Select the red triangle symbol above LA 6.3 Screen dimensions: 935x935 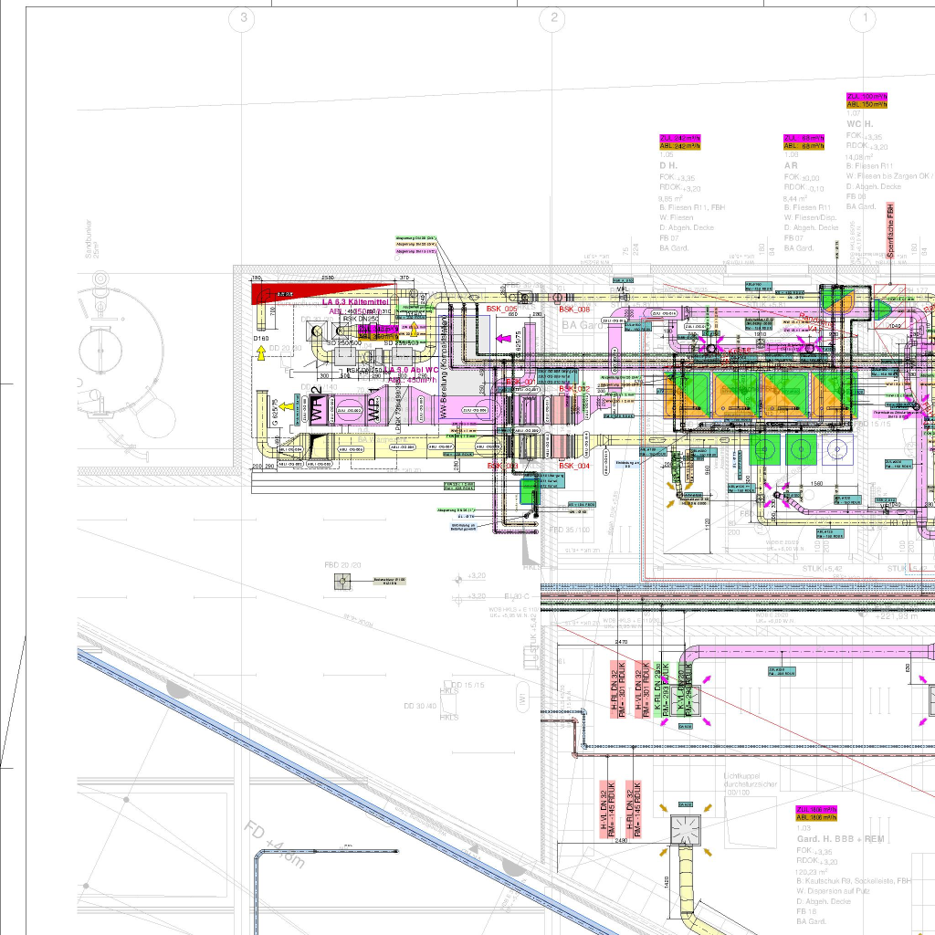click(x=286, y=292)
